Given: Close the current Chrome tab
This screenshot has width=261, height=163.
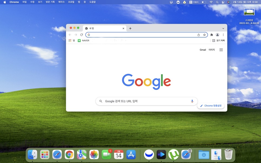Looking at the screenshot, I should click(x=123, y=28).
